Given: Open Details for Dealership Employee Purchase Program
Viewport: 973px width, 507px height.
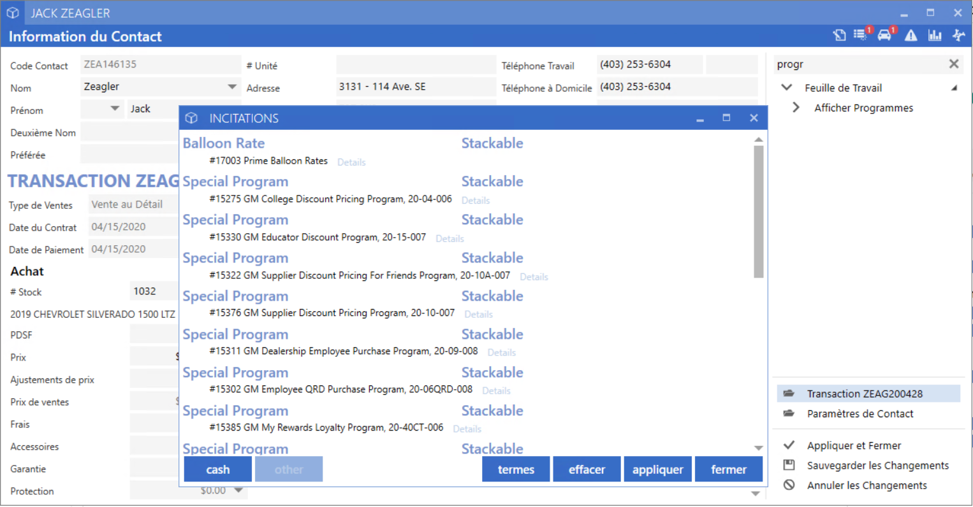Looking at the screenshot, I should pos(502,353).
